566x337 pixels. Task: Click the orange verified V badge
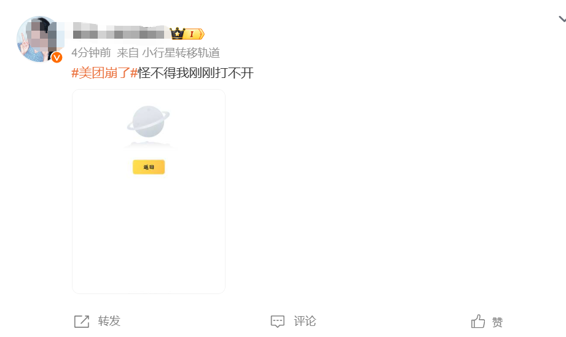(57, 57)
